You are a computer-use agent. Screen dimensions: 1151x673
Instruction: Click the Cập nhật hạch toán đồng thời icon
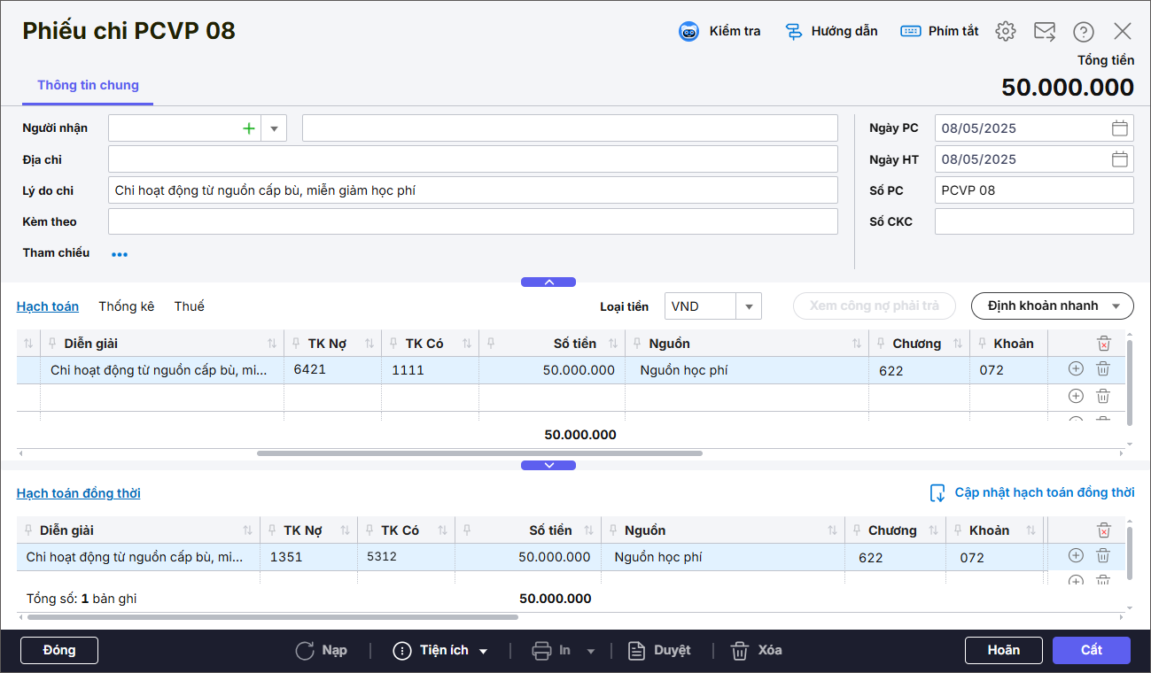pos(937,493)
